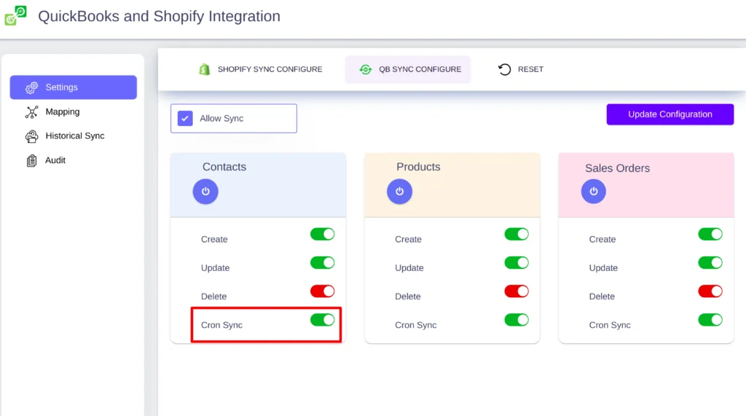Click the QuickBooks and Shopify Integration title

[x=159, y=16]
